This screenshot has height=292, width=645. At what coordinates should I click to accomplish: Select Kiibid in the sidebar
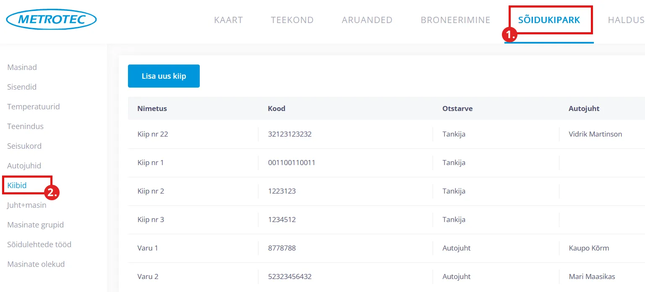17,186
